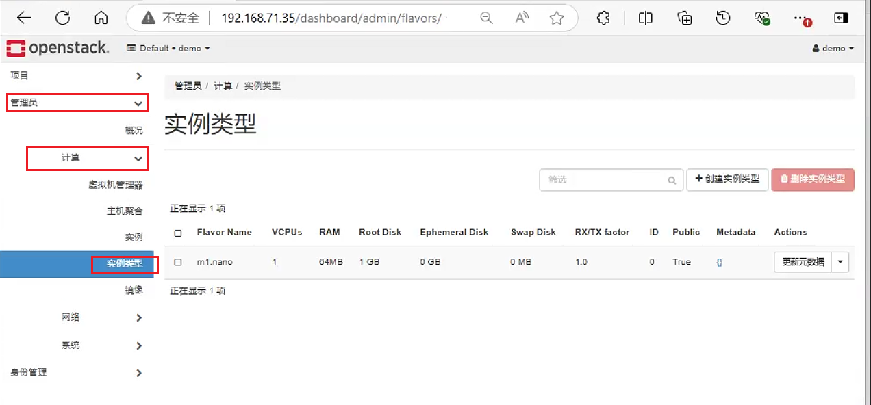Click 更新元数据 for m1.nano

[x=803, y=262]
